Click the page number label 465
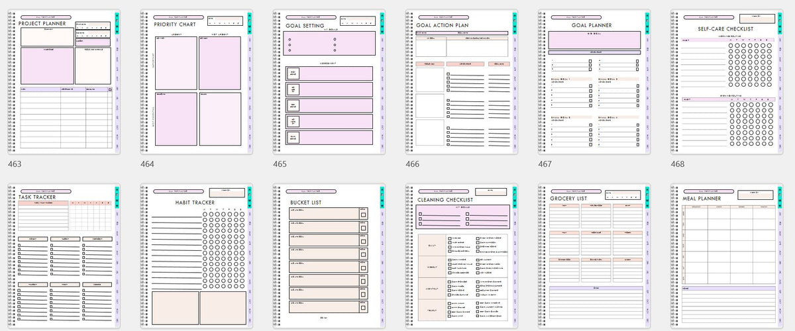This screenshot has height=331, width=795. click(x=280, y=164)
